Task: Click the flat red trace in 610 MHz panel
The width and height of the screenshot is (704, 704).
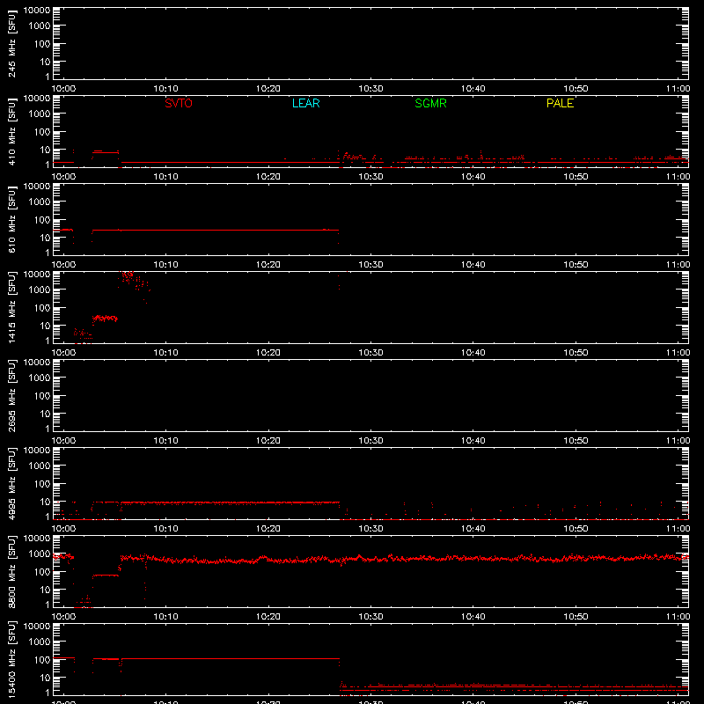Action: (x=216, y=230)
